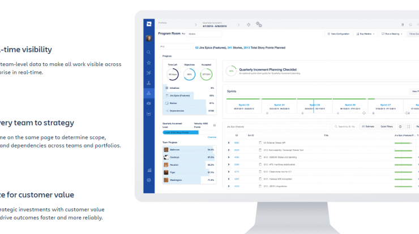
Task: Click the double gears icon in top bar
Action: pos(259,24)
